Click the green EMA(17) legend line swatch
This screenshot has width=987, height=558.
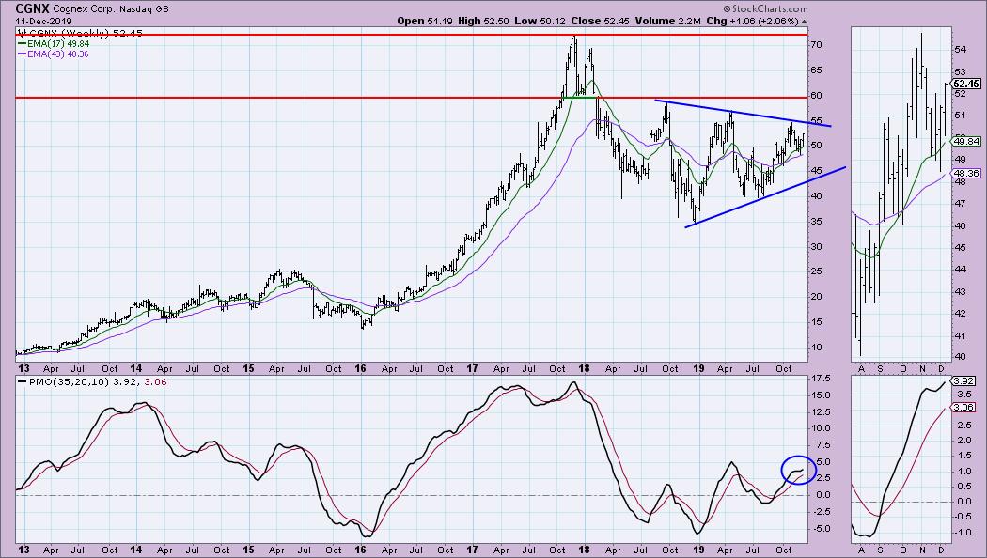coord(22,44)
